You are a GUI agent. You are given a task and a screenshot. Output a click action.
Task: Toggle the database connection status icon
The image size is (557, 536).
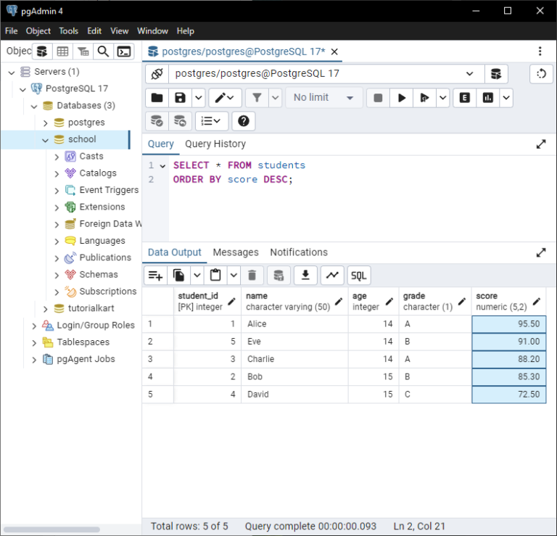(x=157, y=74)
